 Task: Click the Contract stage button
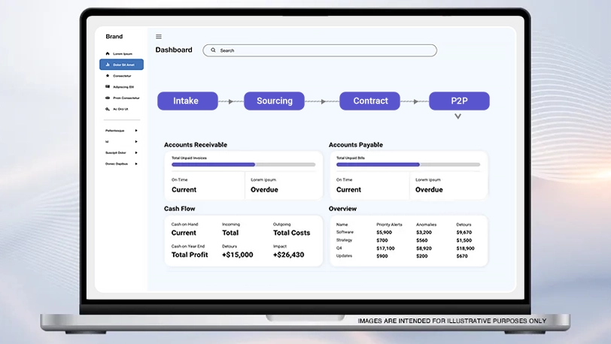tap(370, 101)
